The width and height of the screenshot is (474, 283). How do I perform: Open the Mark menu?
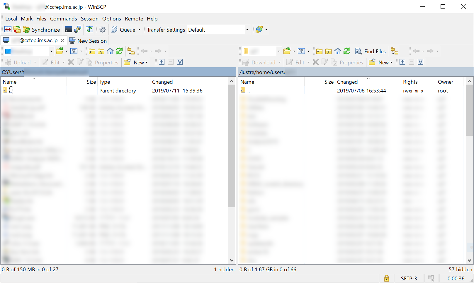point(27,19)
